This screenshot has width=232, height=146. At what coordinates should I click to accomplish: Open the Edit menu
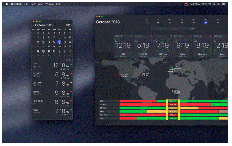tap(33, 4)
